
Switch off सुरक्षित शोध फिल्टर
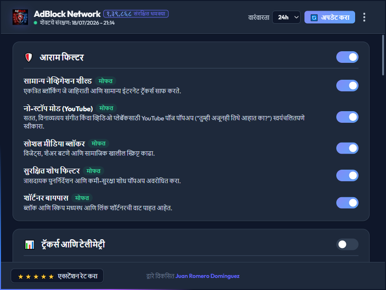click(x=347, y=175)
